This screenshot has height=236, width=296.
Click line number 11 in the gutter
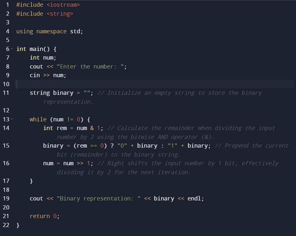click(x=6, y=93)
